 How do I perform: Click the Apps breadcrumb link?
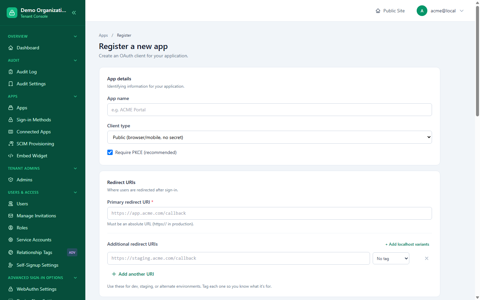pyautogui.click(x=103, y=35)
